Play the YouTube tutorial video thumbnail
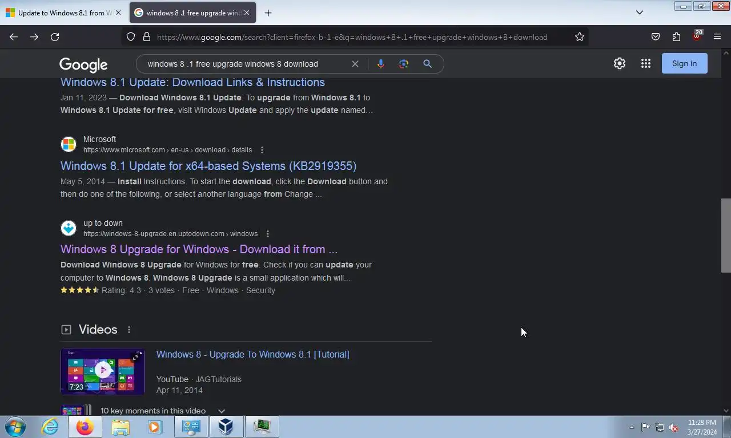731x438 pixels. click(103, 371)
